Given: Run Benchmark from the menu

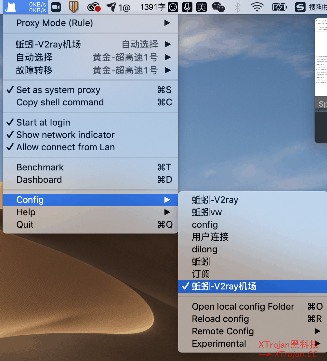Looking at the screenshot, I should [90, 167].
